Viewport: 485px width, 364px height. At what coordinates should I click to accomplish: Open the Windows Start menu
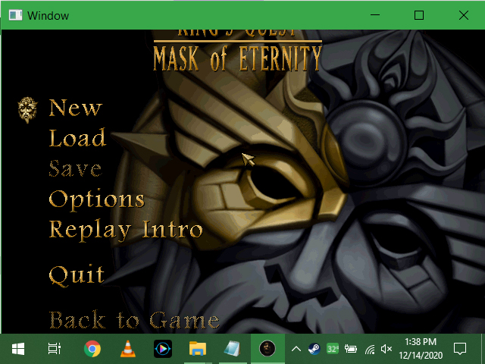18,349
